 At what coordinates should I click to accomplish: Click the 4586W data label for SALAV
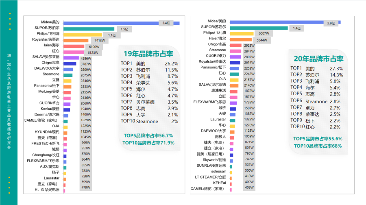pyautogui.click(x=86, y=58)
